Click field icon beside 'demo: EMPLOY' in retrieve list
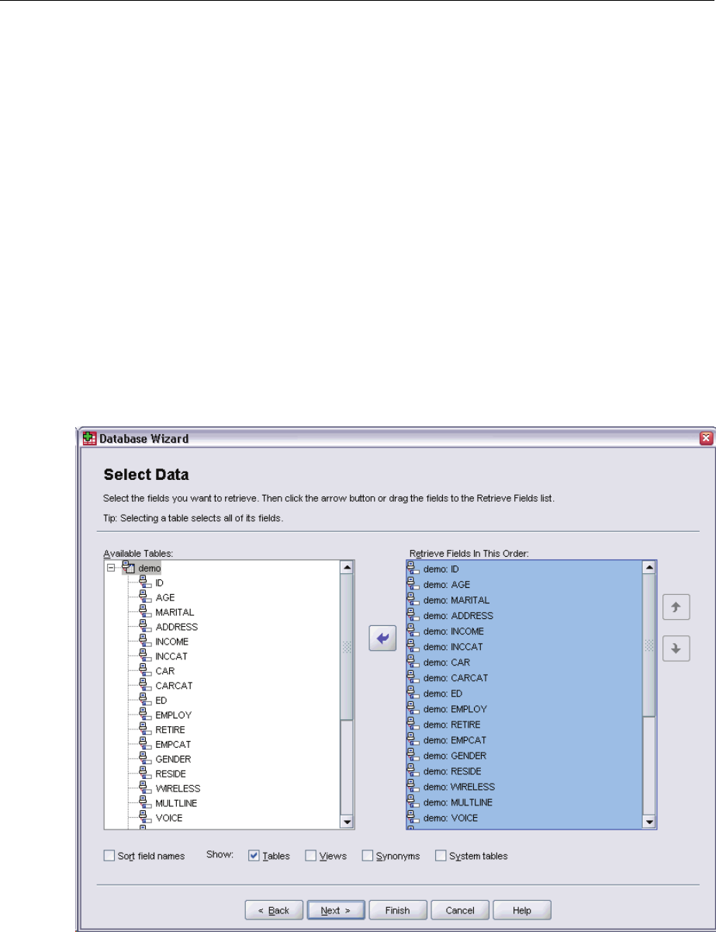 (x=413, y=708)
